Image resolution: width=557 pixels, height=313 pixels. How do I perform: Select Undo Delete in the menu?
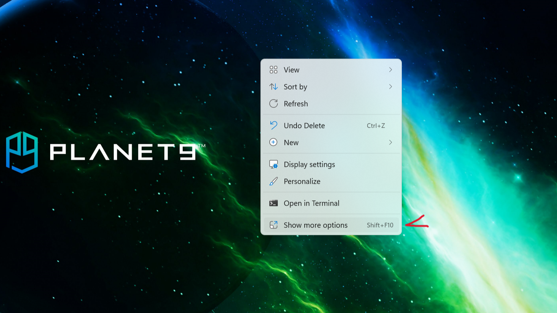pos(331,126)
